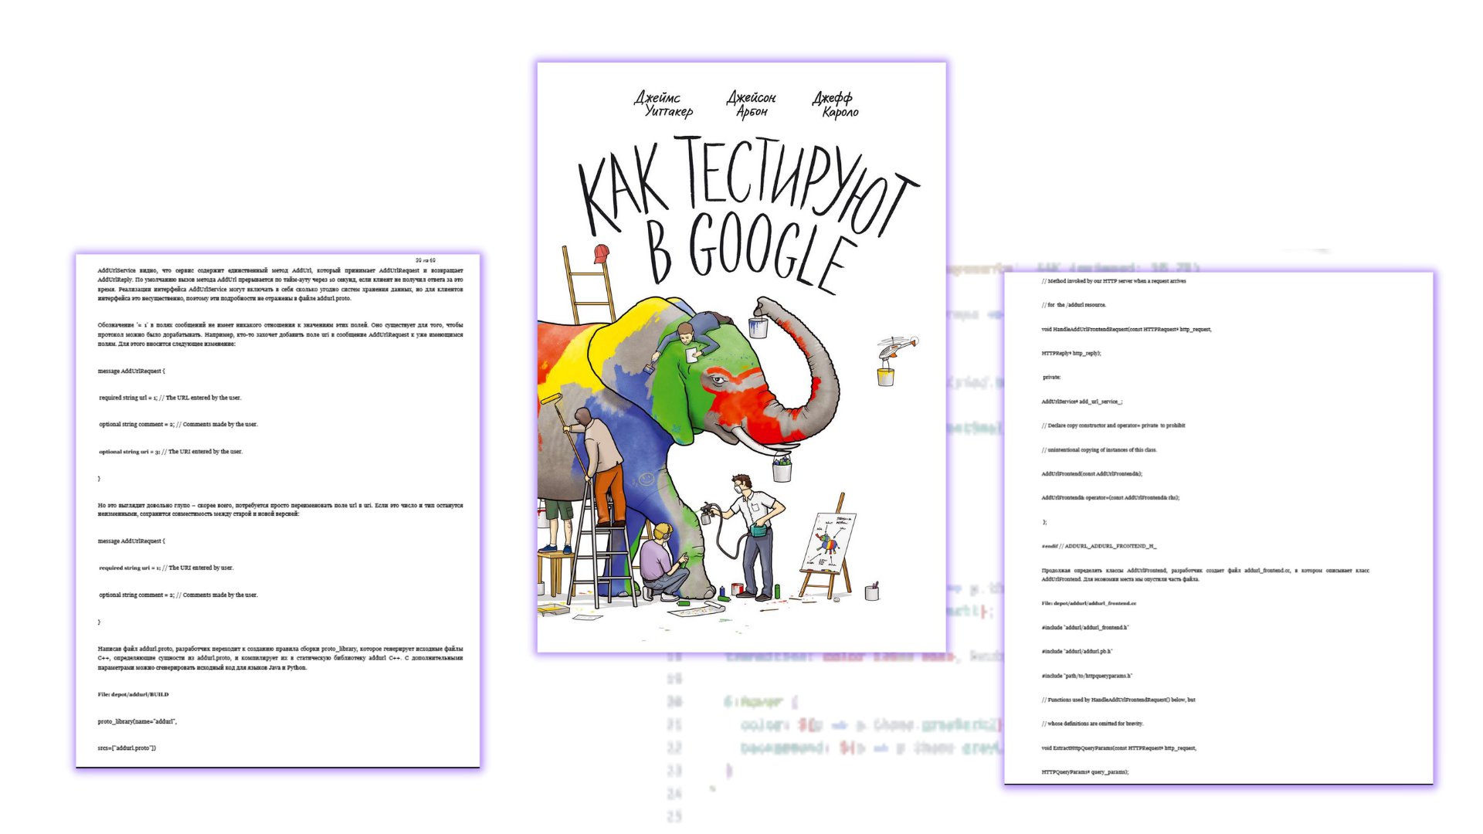The height and width of the screenshot is (834, 1483).
Task: Click paragraph starting 'Обозначение' on left page
Action: [280, 334]
